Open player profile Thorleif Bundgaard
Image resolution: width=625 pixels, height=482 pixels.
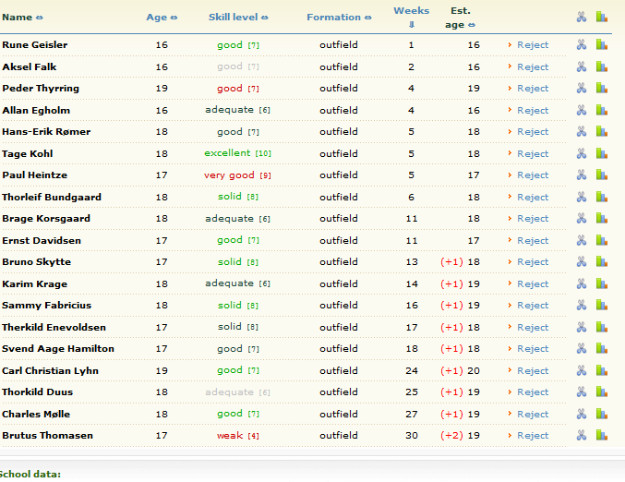52,197
